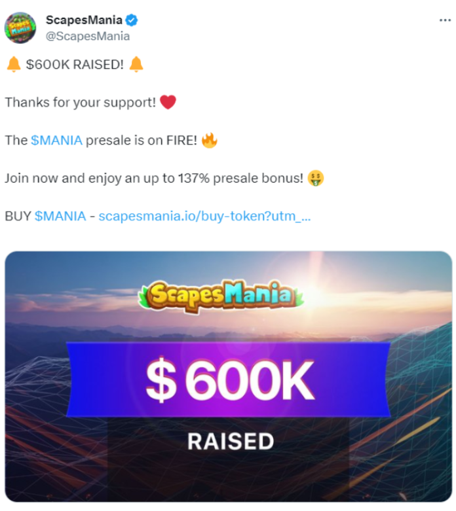
Task: Click the bell emoji before $600K RAISED
Action: (x=14, y=64)
